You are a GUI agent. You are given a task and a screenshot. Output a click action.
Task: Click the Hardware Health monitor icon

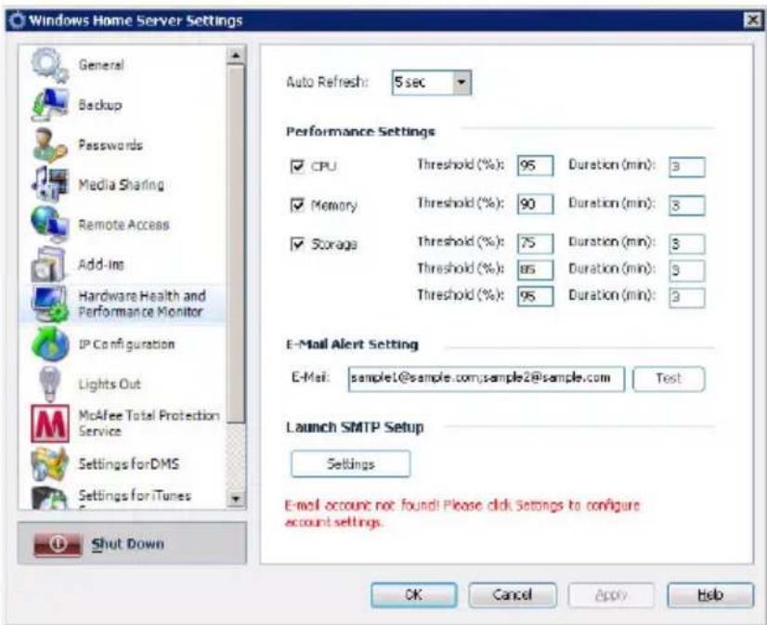click(49, 304)
